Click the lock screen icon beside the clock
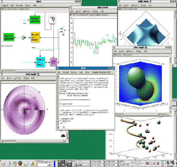Image resolution: width=177 pixels, height=167 pixels. 163,161
